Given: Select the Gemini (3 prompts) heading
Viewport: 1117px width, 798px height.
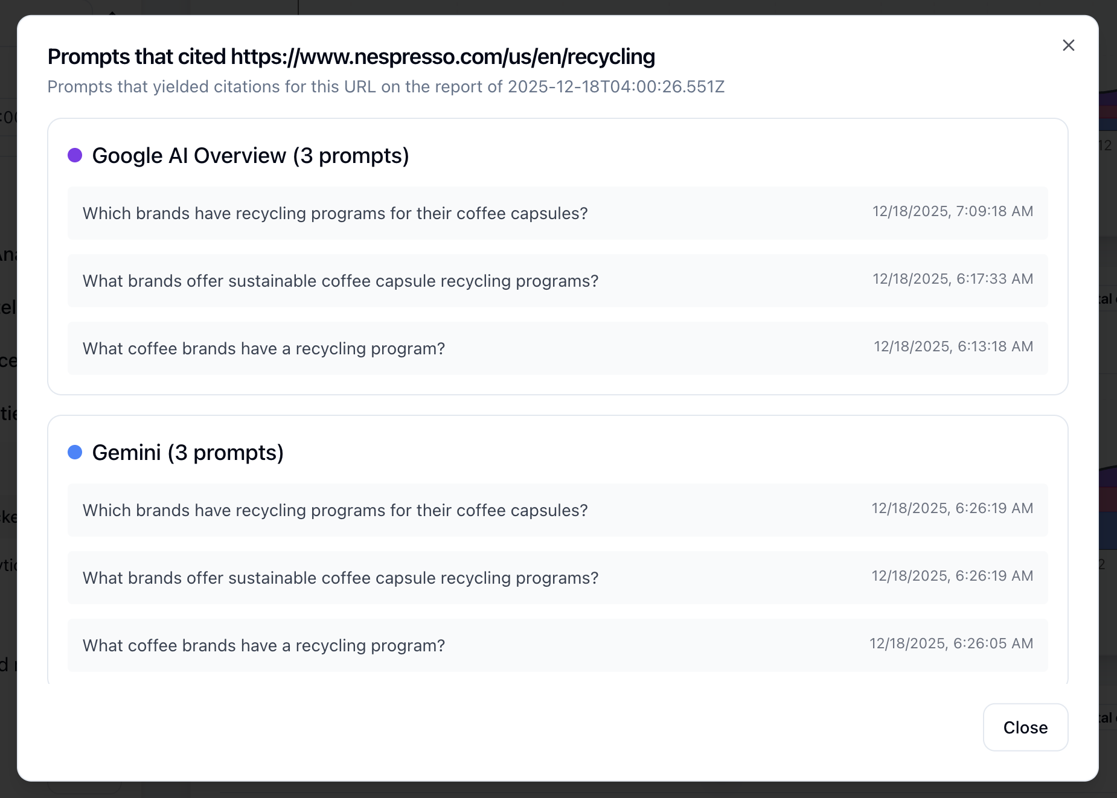Looking at the screenshot, I should 188,453.
